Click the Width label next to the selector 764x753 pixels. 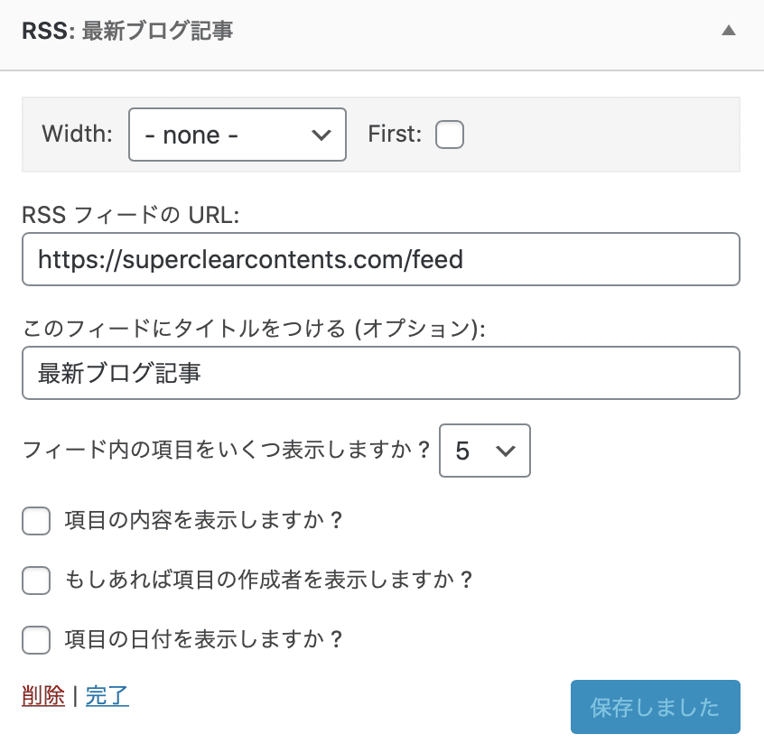[x=78, y=134]
